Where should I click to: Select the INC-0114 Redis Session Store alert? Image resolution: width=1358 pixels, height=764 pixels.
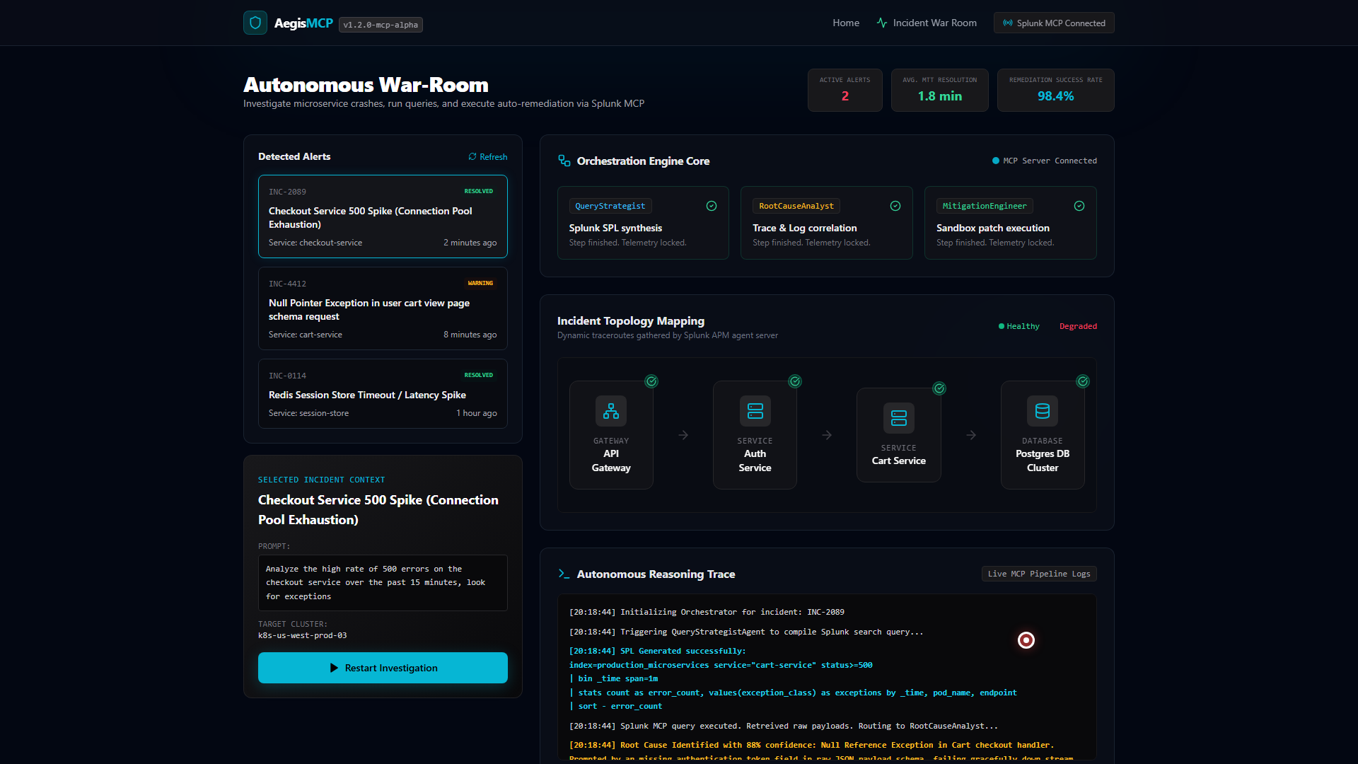tap(383, 393)
